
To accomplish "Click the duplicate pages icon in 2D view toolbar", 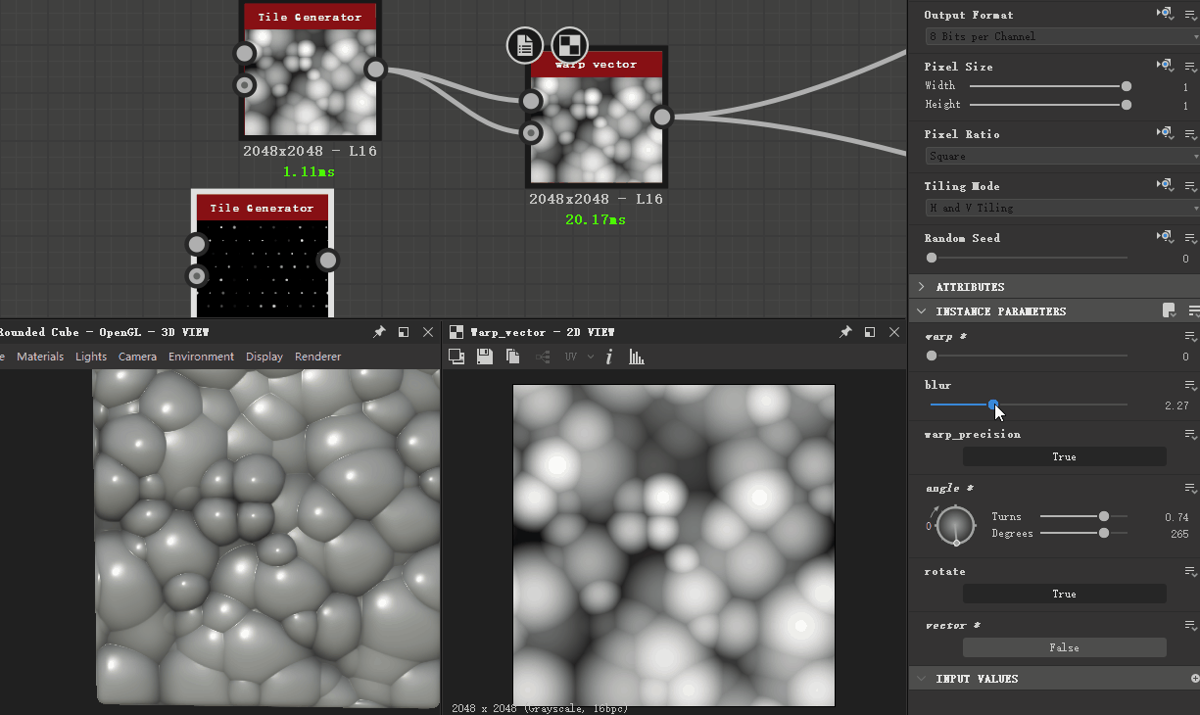I will point(512,357).
